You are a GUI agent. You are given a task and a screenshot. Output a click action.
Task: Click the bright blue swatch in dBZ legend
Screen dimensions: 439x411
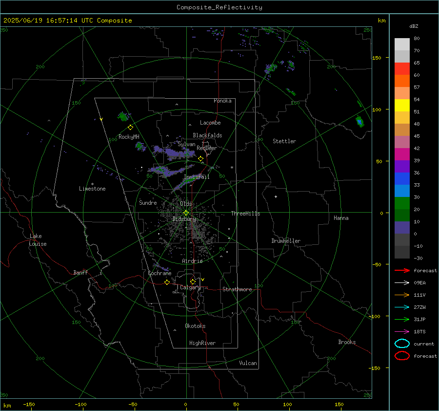pyautogui.click(x=402, y=179)
